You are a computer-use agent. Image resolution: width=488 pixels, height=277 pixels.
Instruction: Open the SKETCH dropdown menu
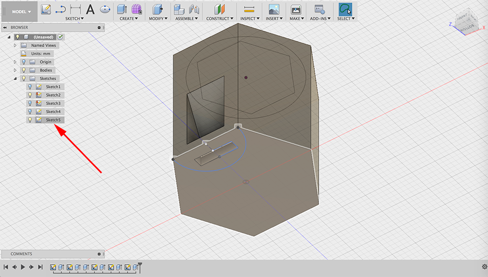[74, 19]
